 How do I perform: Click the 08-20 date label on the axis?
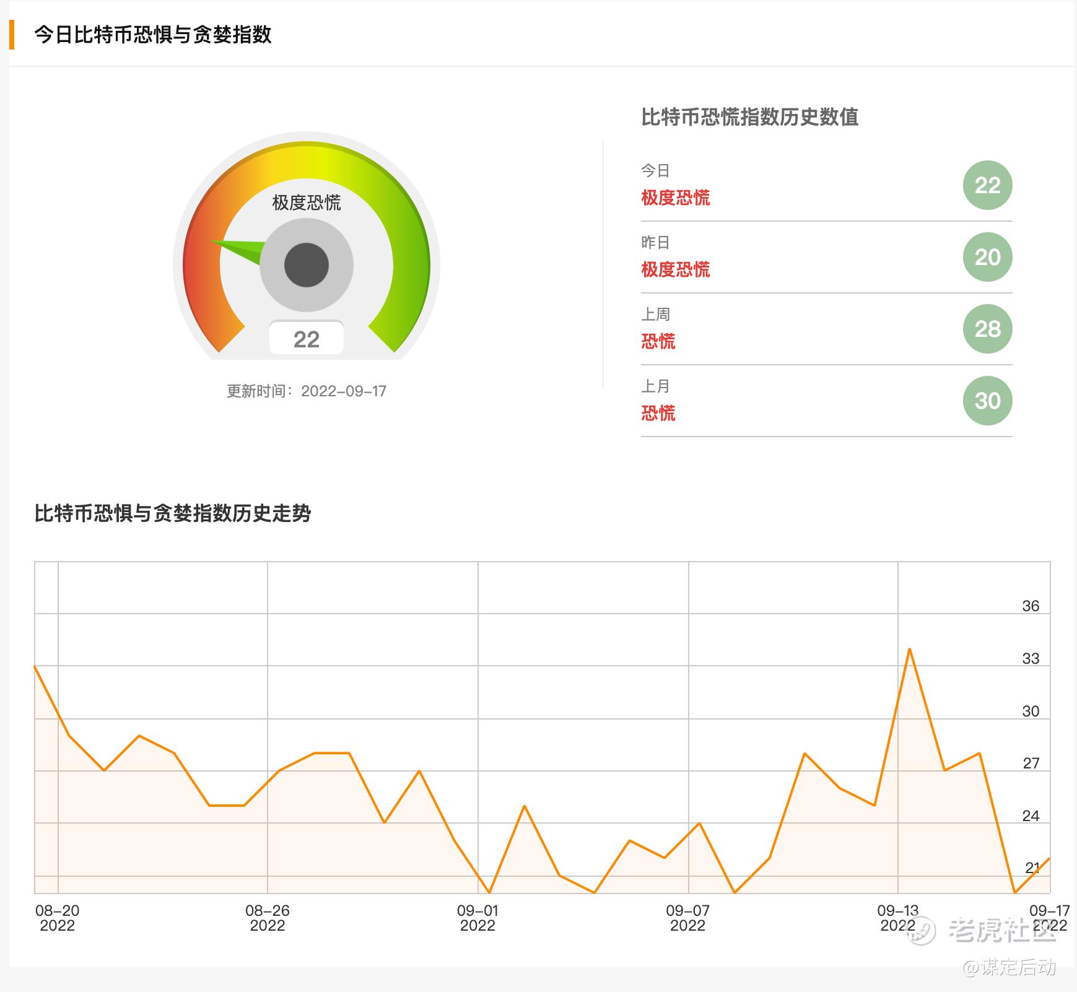58,918
